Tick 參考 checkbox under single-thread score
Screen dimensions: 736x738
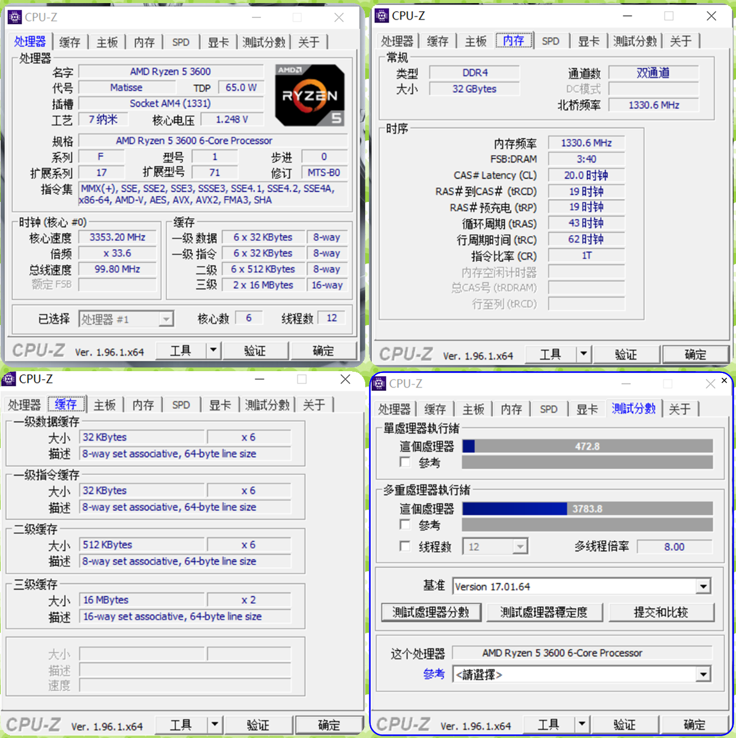(x=405, y=462)
